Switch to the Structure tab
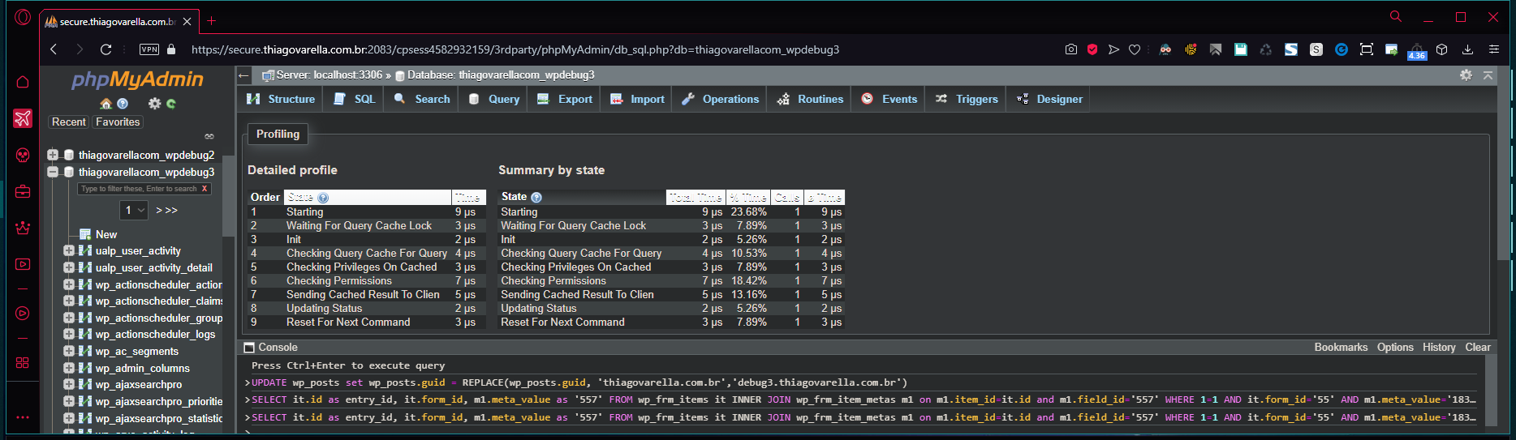The width and height of the screenshot is (1516, 440). (281, 99)
